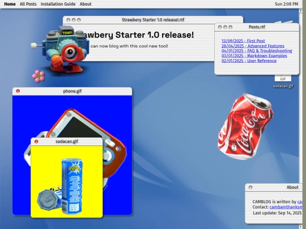Open the 02/01/2025 - User Reference link
Screen dimensions: 306x229
tap(249, 61)
